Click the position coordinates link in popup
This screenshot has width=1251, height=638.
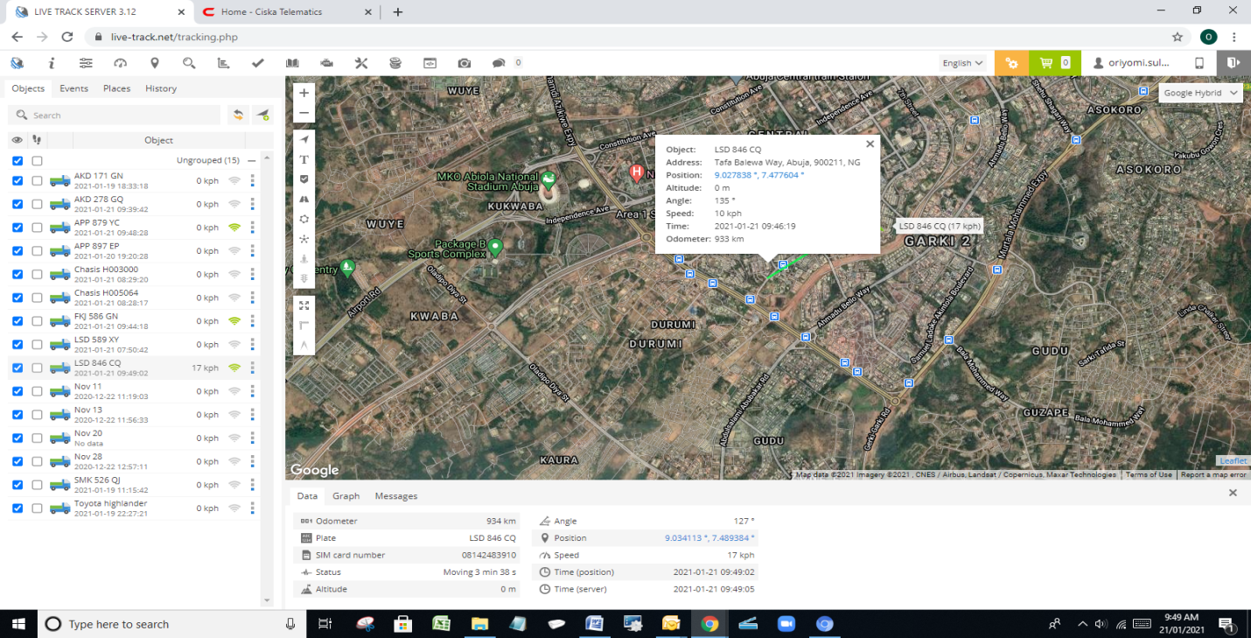pyautogui.click(x=758, y=175)
